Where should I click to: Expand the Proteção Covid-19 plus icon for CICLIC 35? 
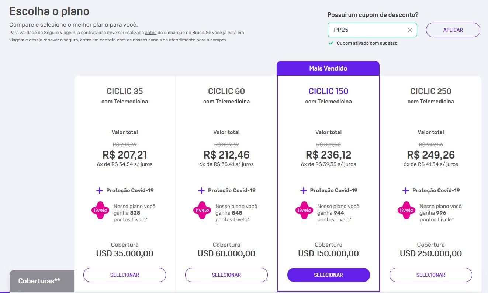pos(99,191)
